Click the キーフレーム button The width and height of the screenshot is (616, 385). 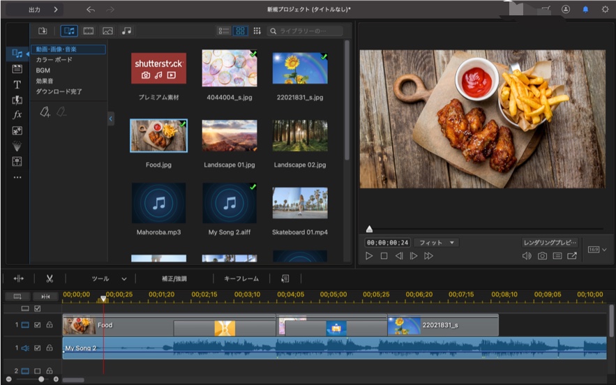(x=241, y=278)
